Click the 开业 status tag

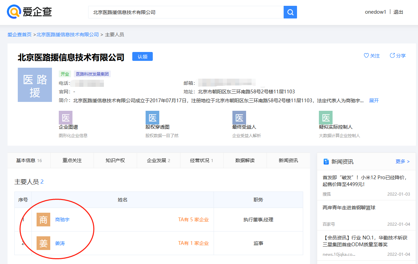coord(65,74)
